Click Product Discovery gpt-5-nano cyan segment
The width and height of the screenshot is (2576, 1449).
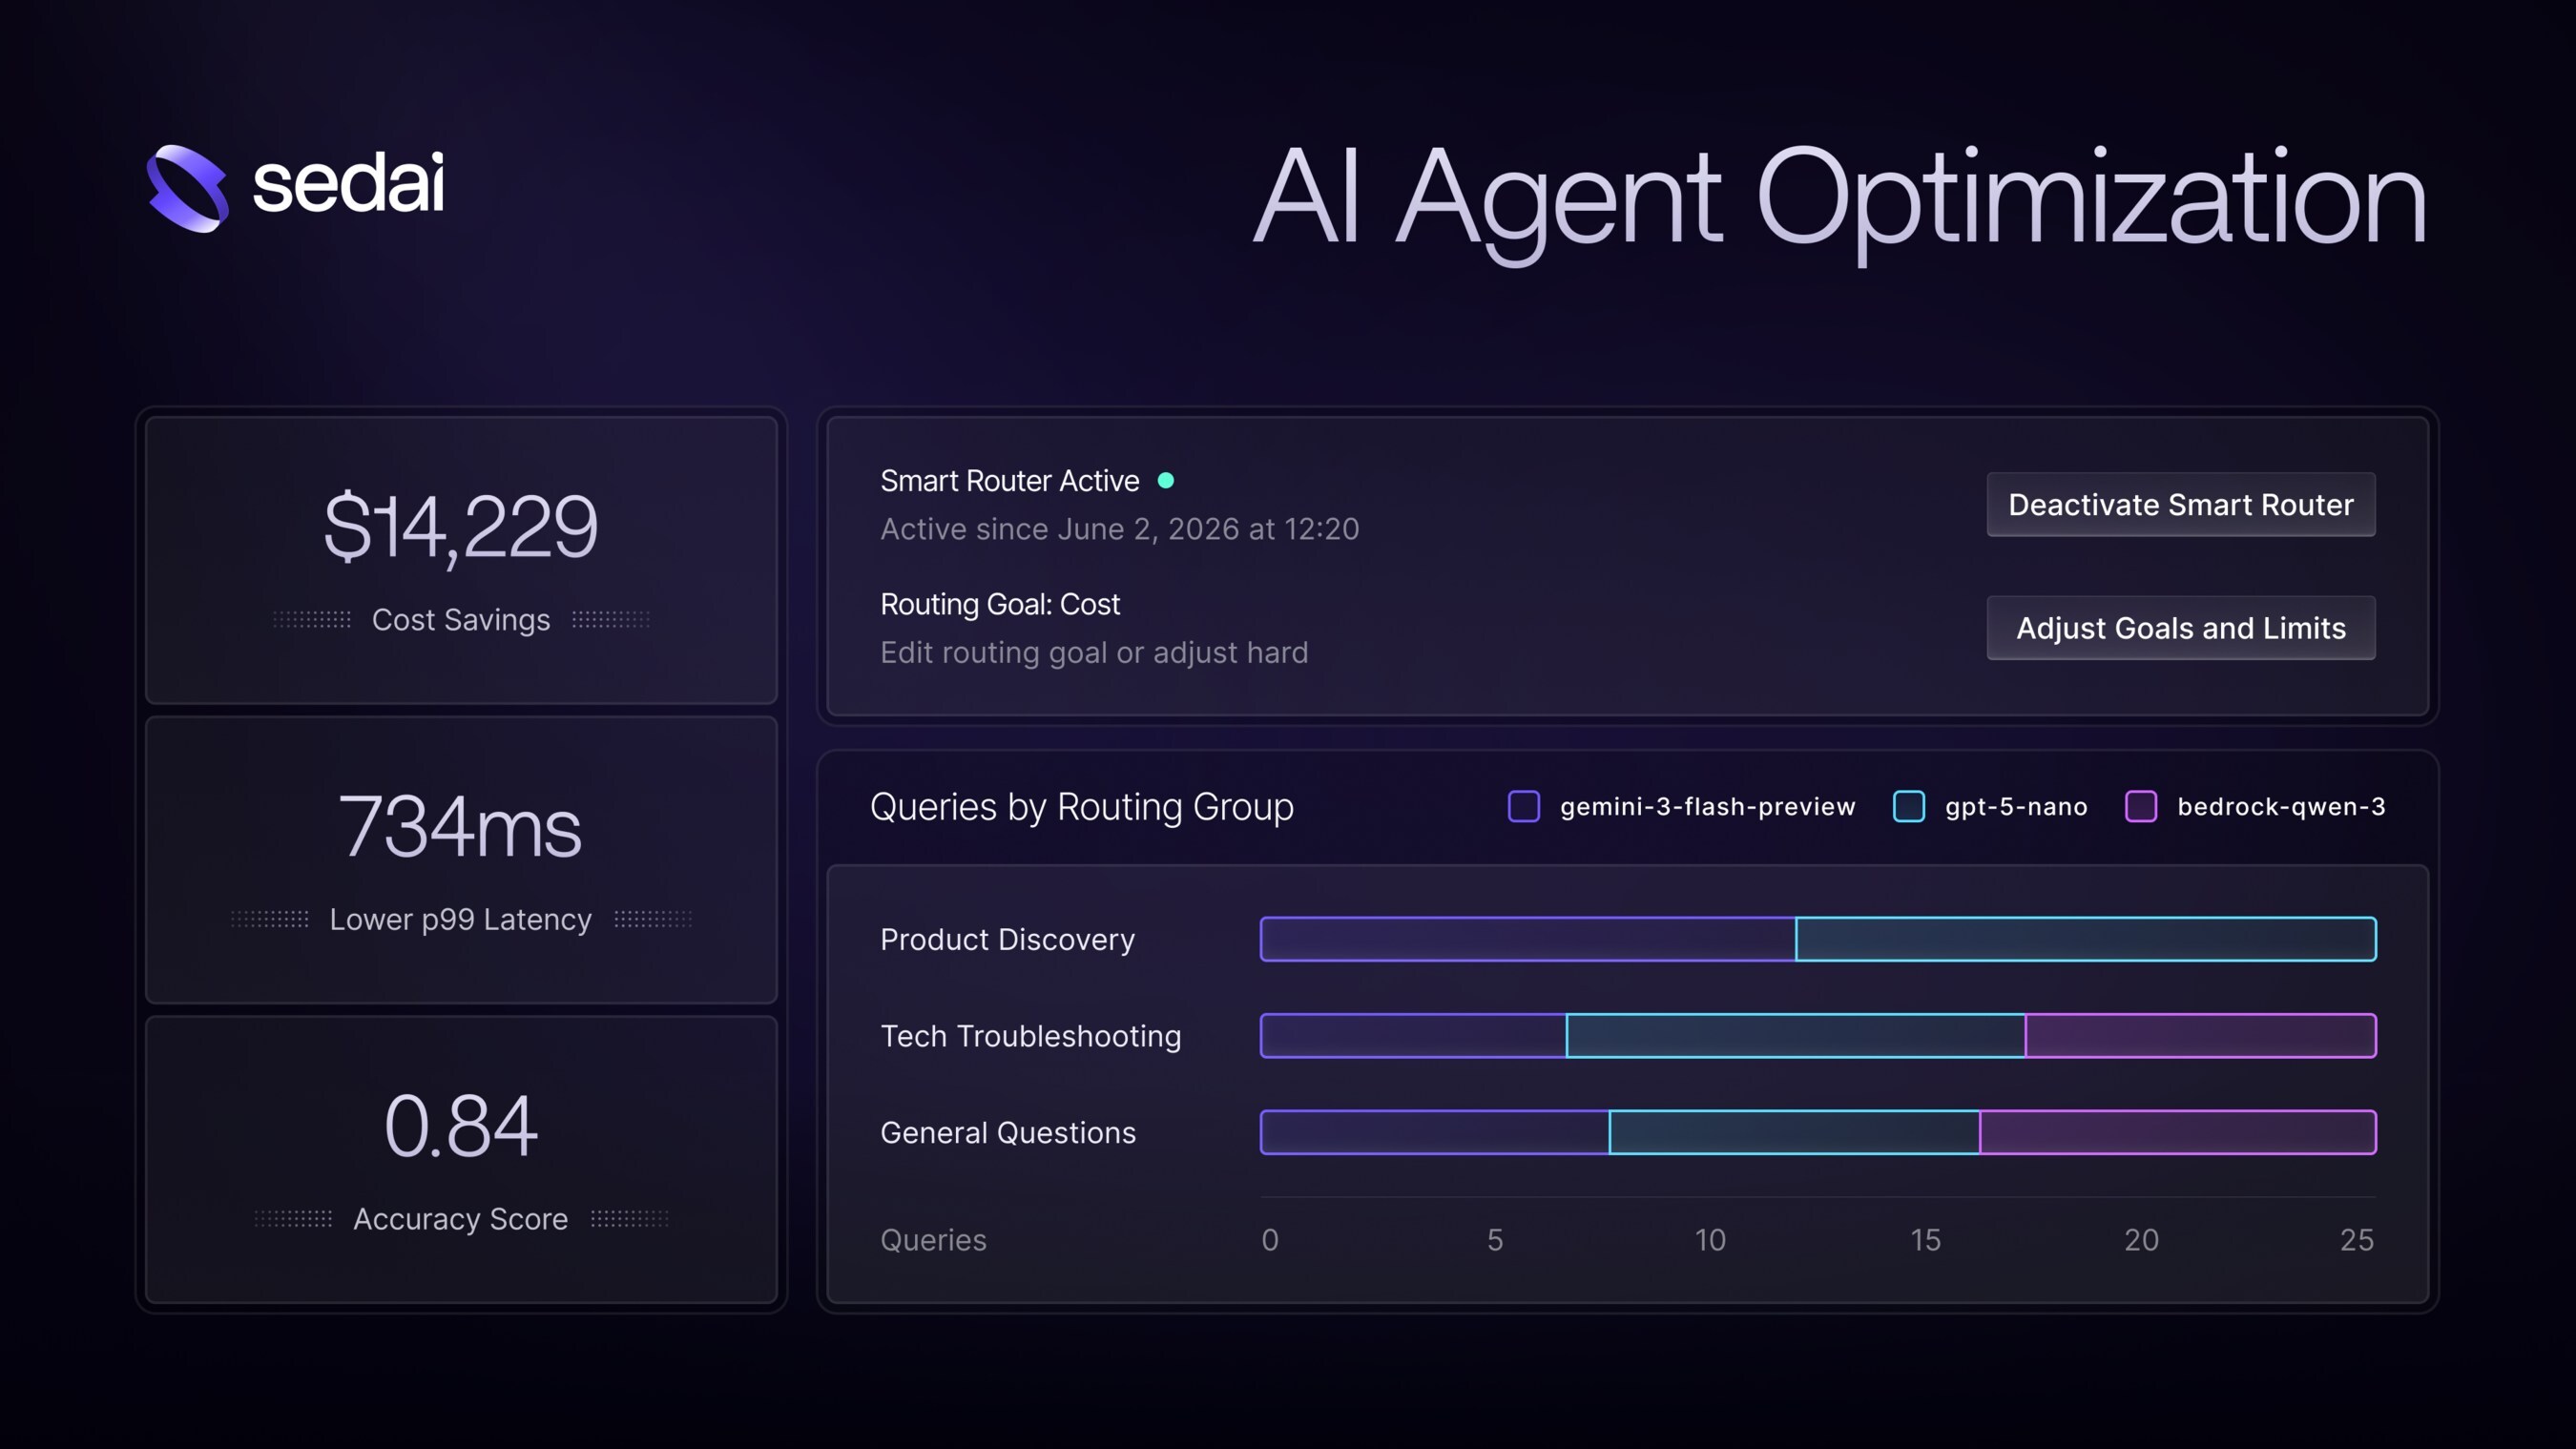(2086, 939)
